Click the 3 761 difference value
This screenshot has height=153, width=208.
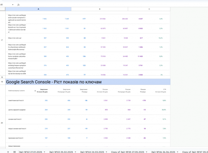(x=141, y=65)
